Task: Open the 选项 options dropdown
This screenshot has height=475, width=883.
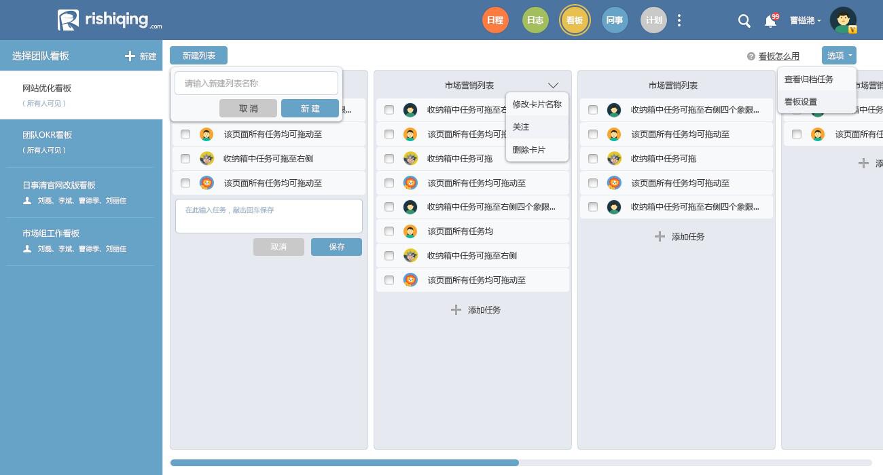Action: pyautogui.click(x=839, y=56)
